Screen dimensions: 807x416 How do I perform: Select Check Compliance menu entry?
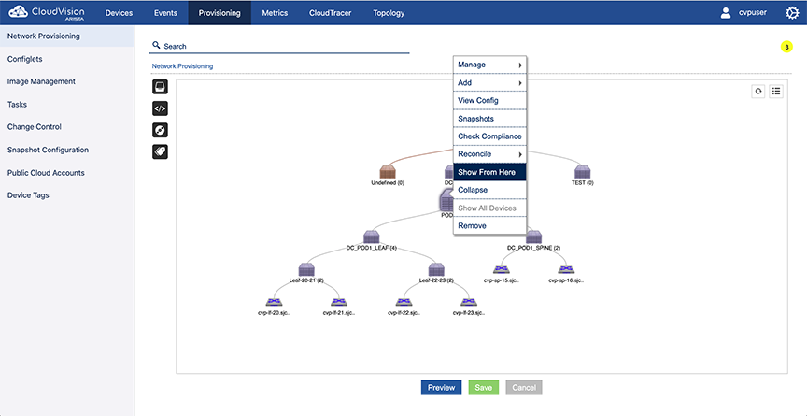(x=489, y=136)
